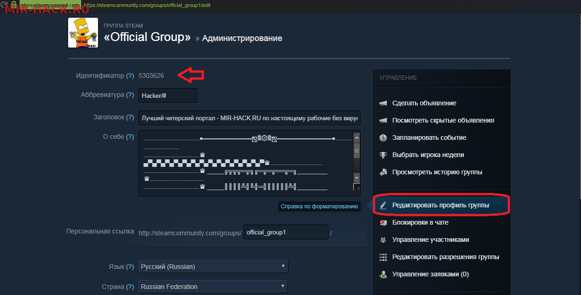Click the pencil icon for Редактировать профиль группы
The width and height of the screenshot is (581, 295).
(383, 205)
